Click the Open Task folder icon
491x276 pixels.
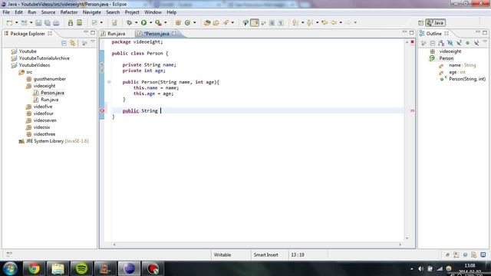(x=216, y=22)
